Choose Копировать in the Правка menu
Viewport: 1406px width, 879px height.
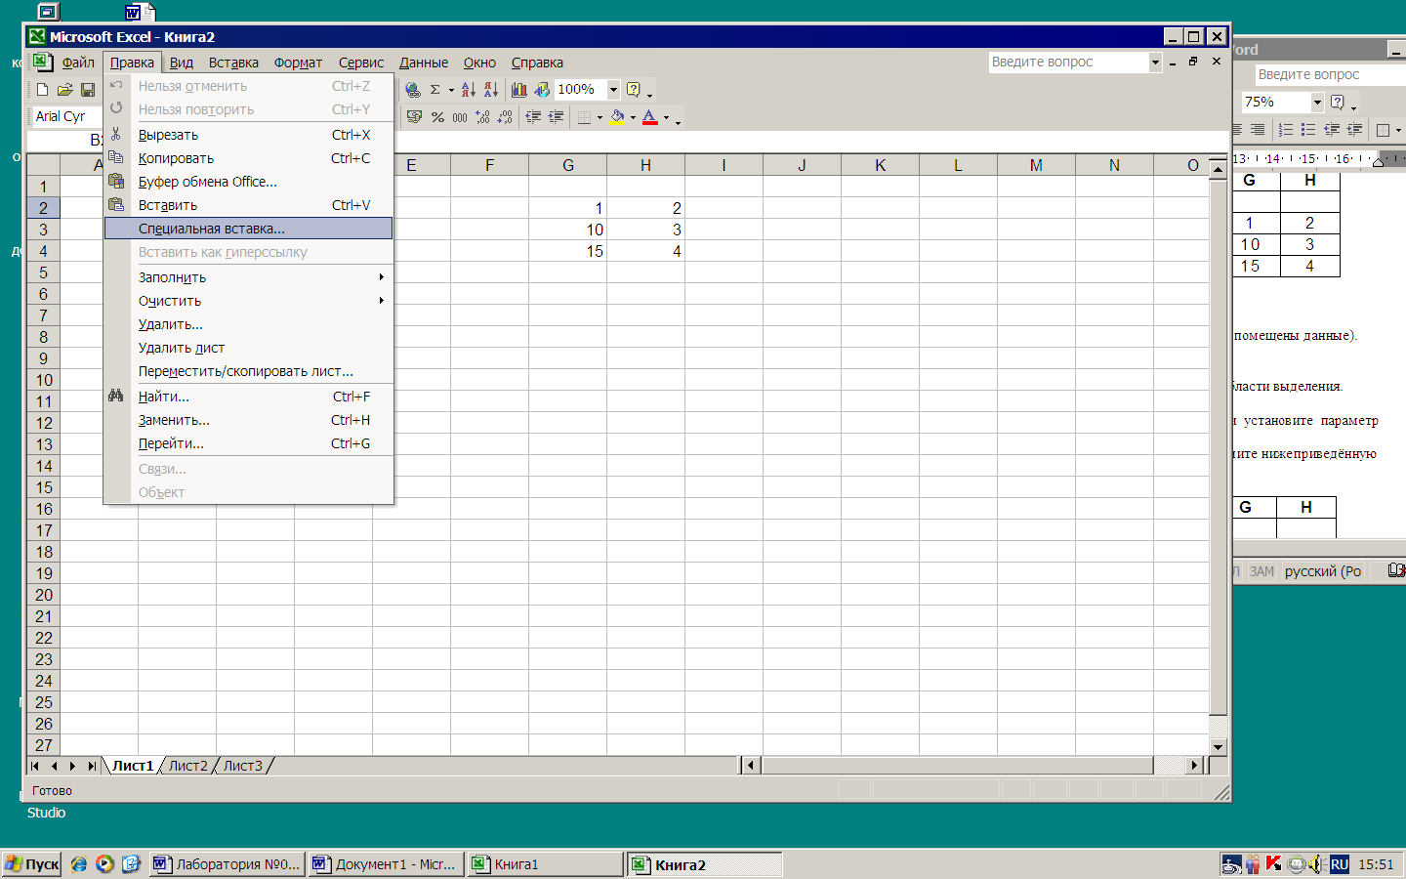click(248, 158)
